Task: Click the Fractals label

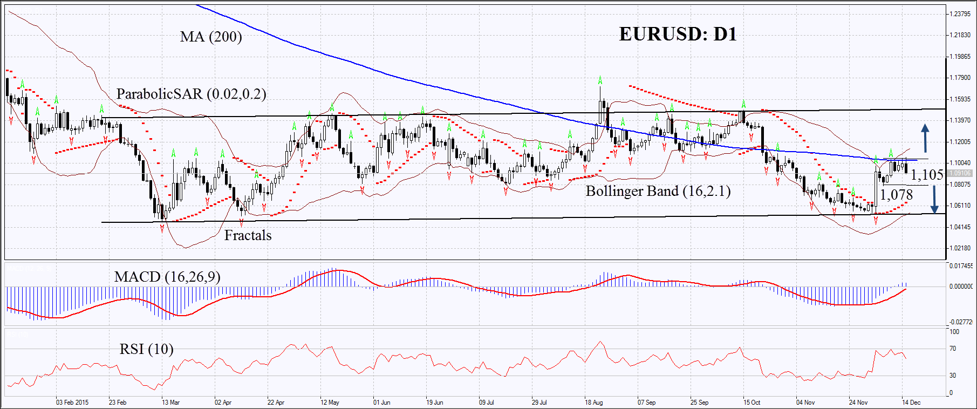Action: click(248, 235)
